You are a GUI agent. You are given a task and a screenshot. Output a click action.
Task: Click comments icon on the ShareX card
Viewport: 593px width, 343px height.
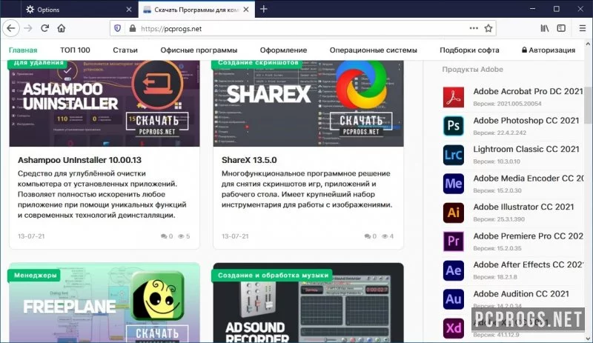[368, 236]
